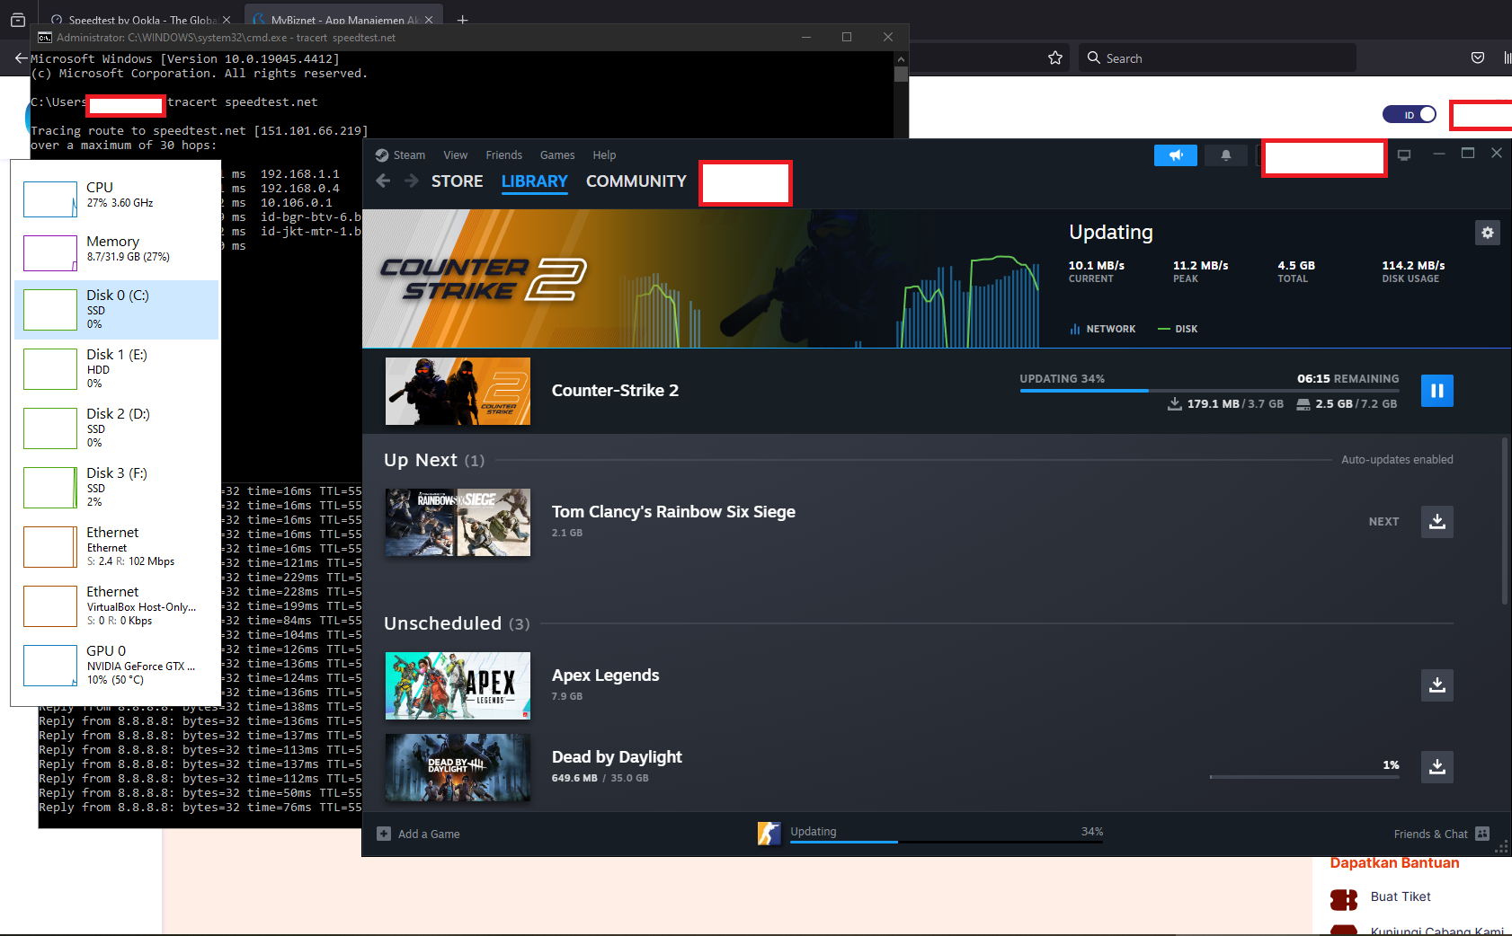The height and width of the screenshot is (936, 1512).
Task: Open the Games menu in Steam
Action: coord(556,155)
